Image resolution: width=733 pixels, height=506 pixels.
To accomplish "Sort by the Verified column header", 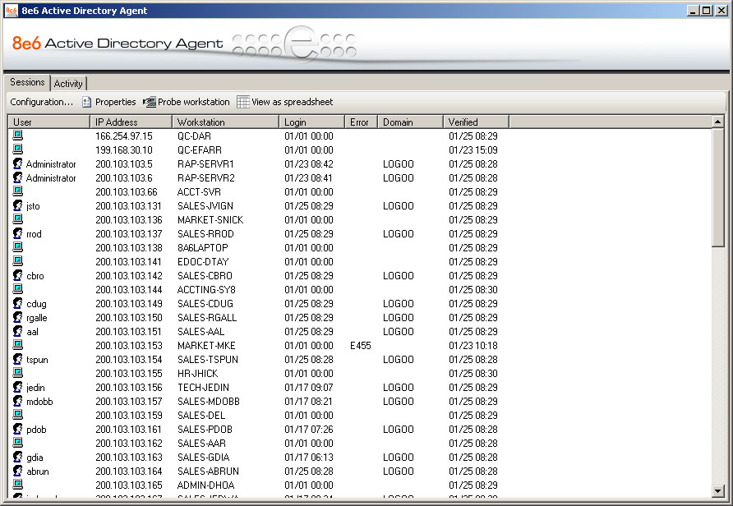I will 476,122.
